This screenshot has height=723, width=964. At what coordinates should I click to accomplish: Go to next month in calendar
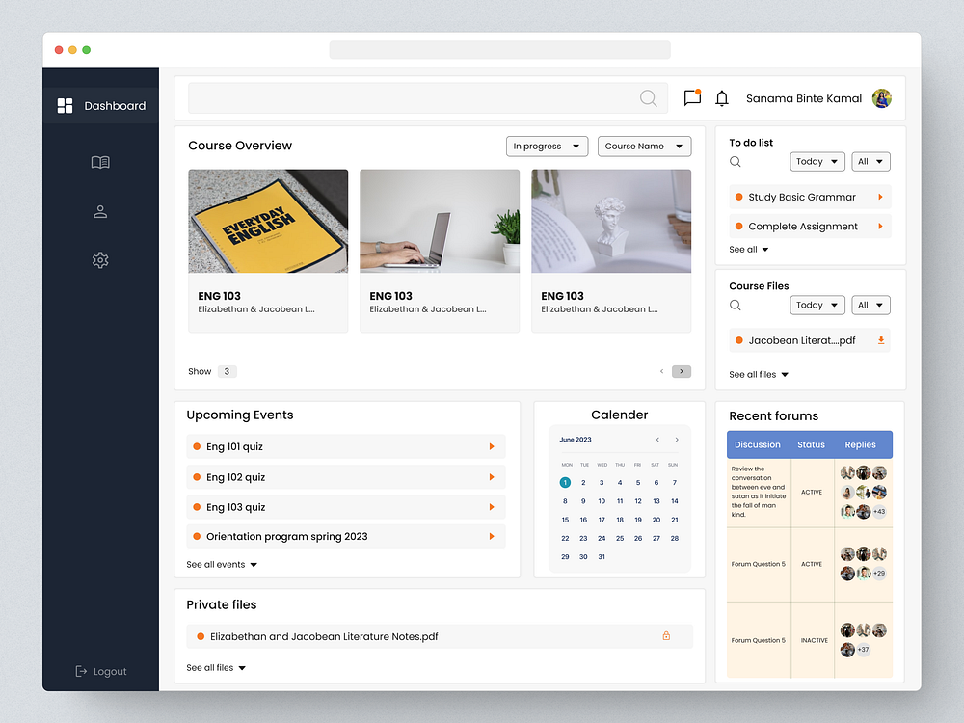[677, 440]
